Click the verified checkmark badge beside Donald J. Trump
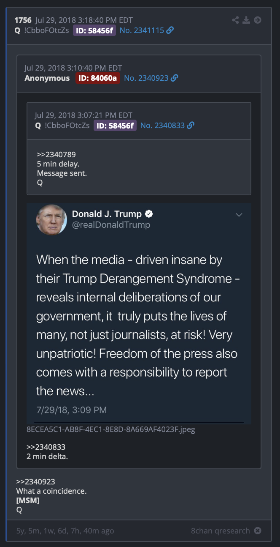Viewport: 280px width, 547px height. [149, 214]
